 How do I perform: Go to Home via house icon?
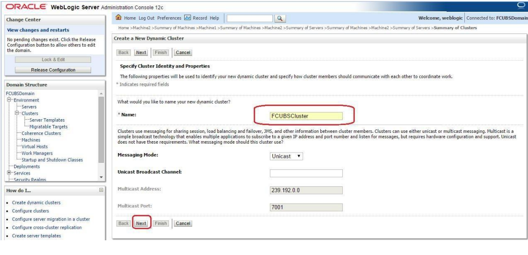click(119, 18)
